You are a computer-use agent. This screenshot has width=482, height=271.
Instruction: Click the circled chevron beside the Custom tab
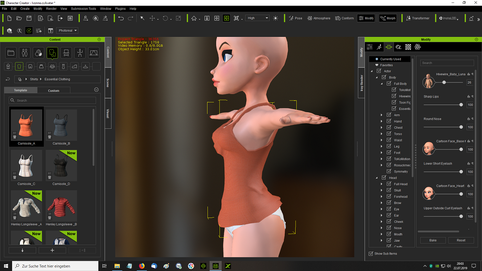tap(96, 90)
